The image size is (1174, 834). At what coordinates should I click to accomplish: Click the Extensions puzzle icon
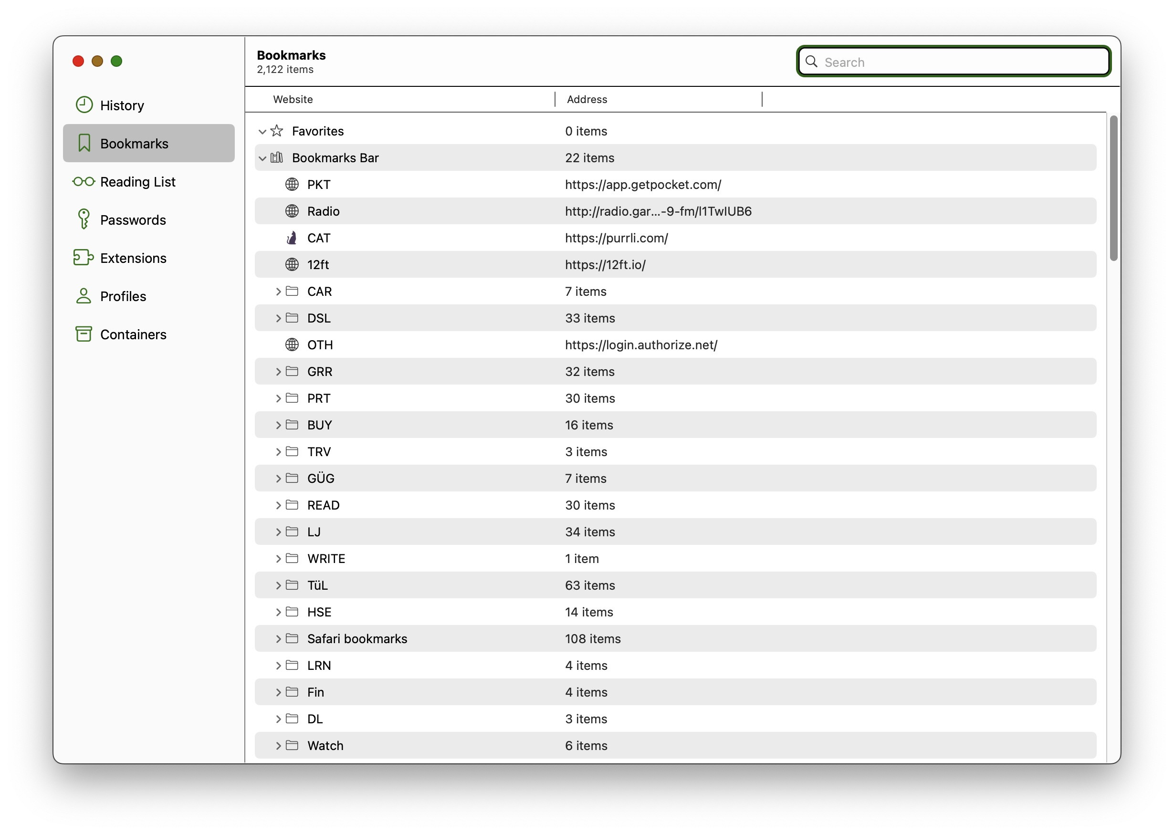(x=83, y=257)
